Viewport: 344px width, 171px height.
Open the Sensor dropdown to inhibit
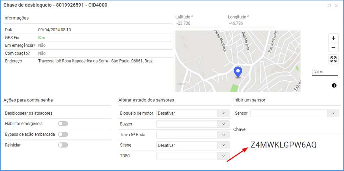pos(333,113)
